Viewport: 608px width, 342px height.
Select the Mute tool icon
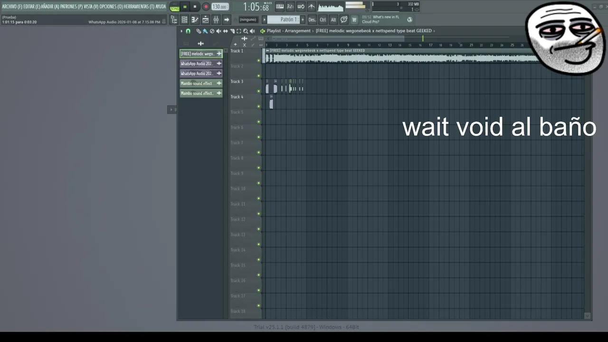[x=218, y=31]
